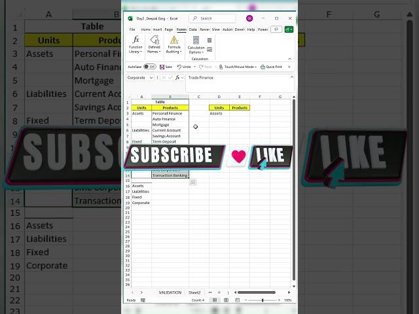419x314 pixels.
Task: Click the 100% zoom level
Action: (288, 300)
